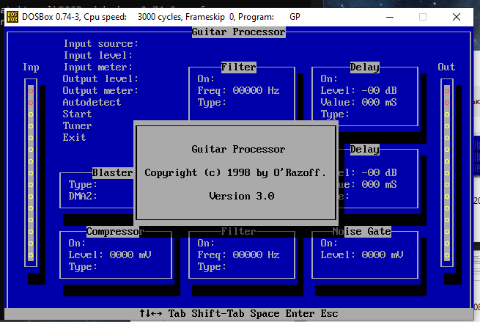
Task: Close the DOSBox window
Action: click(x=456, y=17)
